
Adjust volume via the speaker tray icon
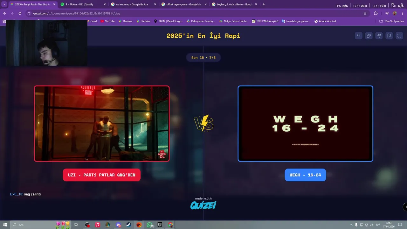[x=371, y=225]
